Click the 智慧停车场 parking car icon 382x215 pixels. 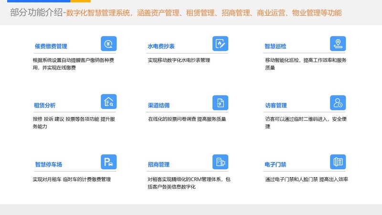(x=109, y=162)
